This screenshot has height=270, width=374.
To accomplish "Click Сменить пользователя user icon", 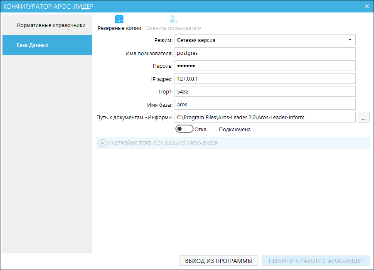I will 173,20.
